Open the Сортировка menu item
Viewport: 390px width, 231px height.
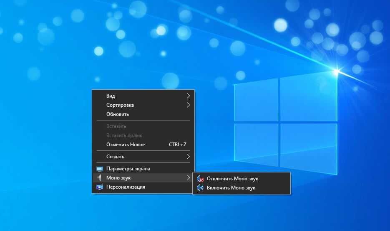(120, 105)
